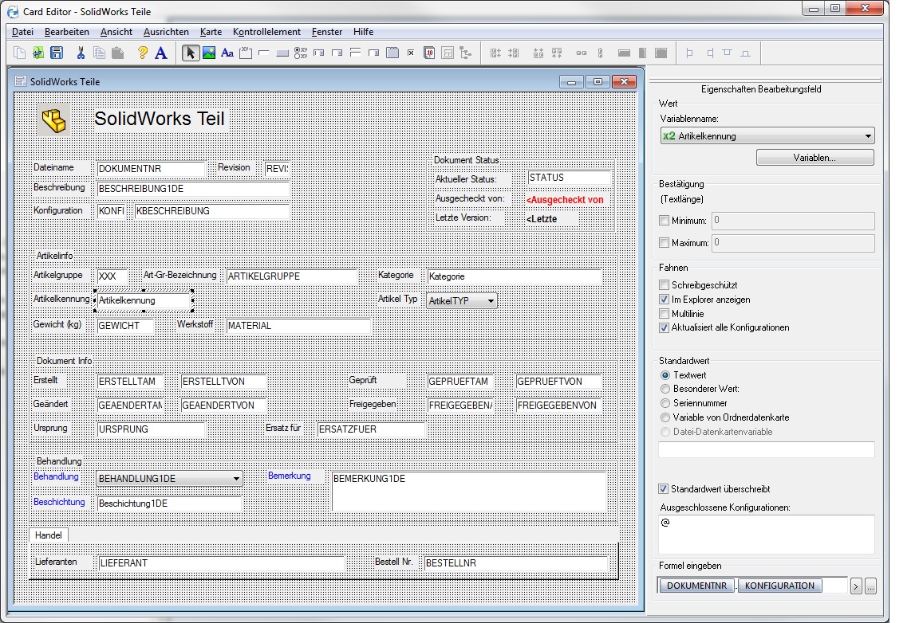
Task: Select the LIEFERANT field
Action: click(x=222, y=563)
